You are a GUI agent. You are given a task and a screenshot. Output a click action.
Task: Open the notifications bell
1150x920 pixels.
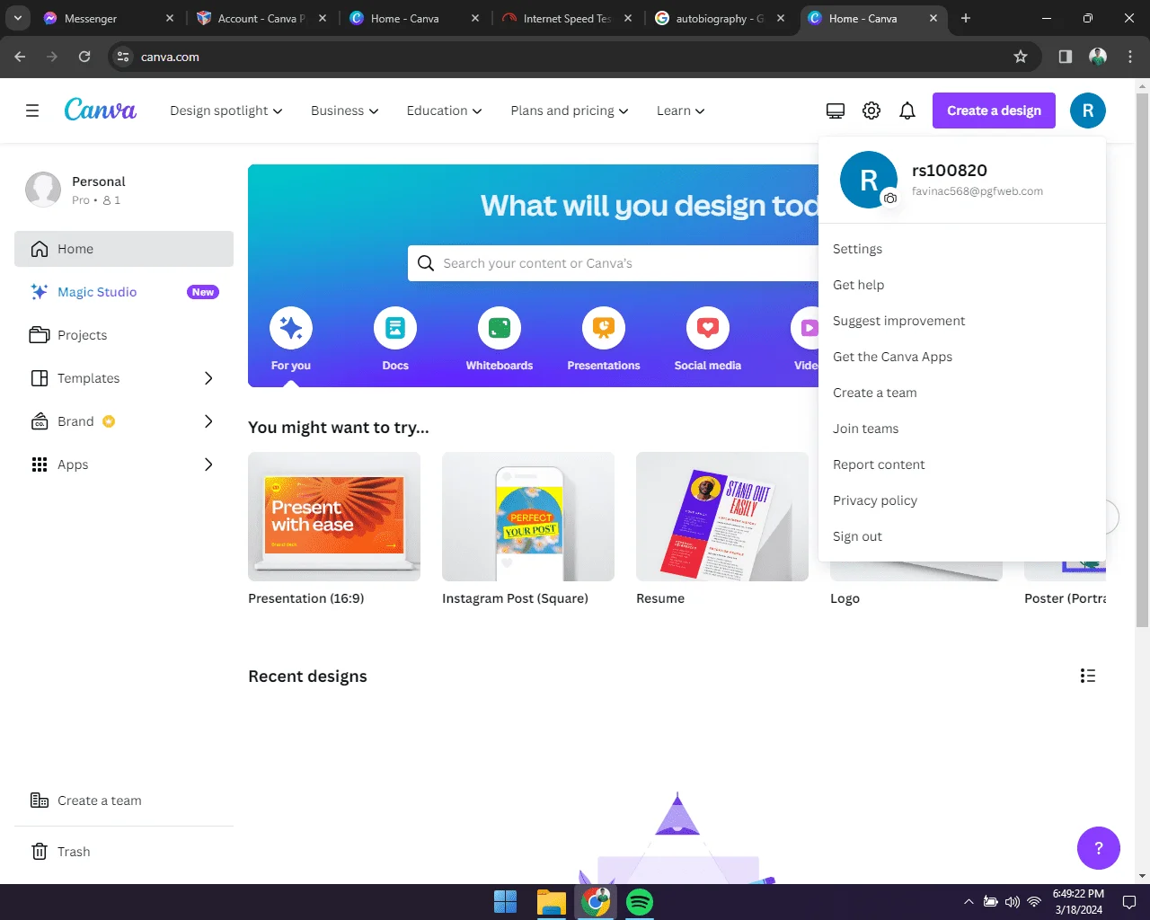pos(907,111)
